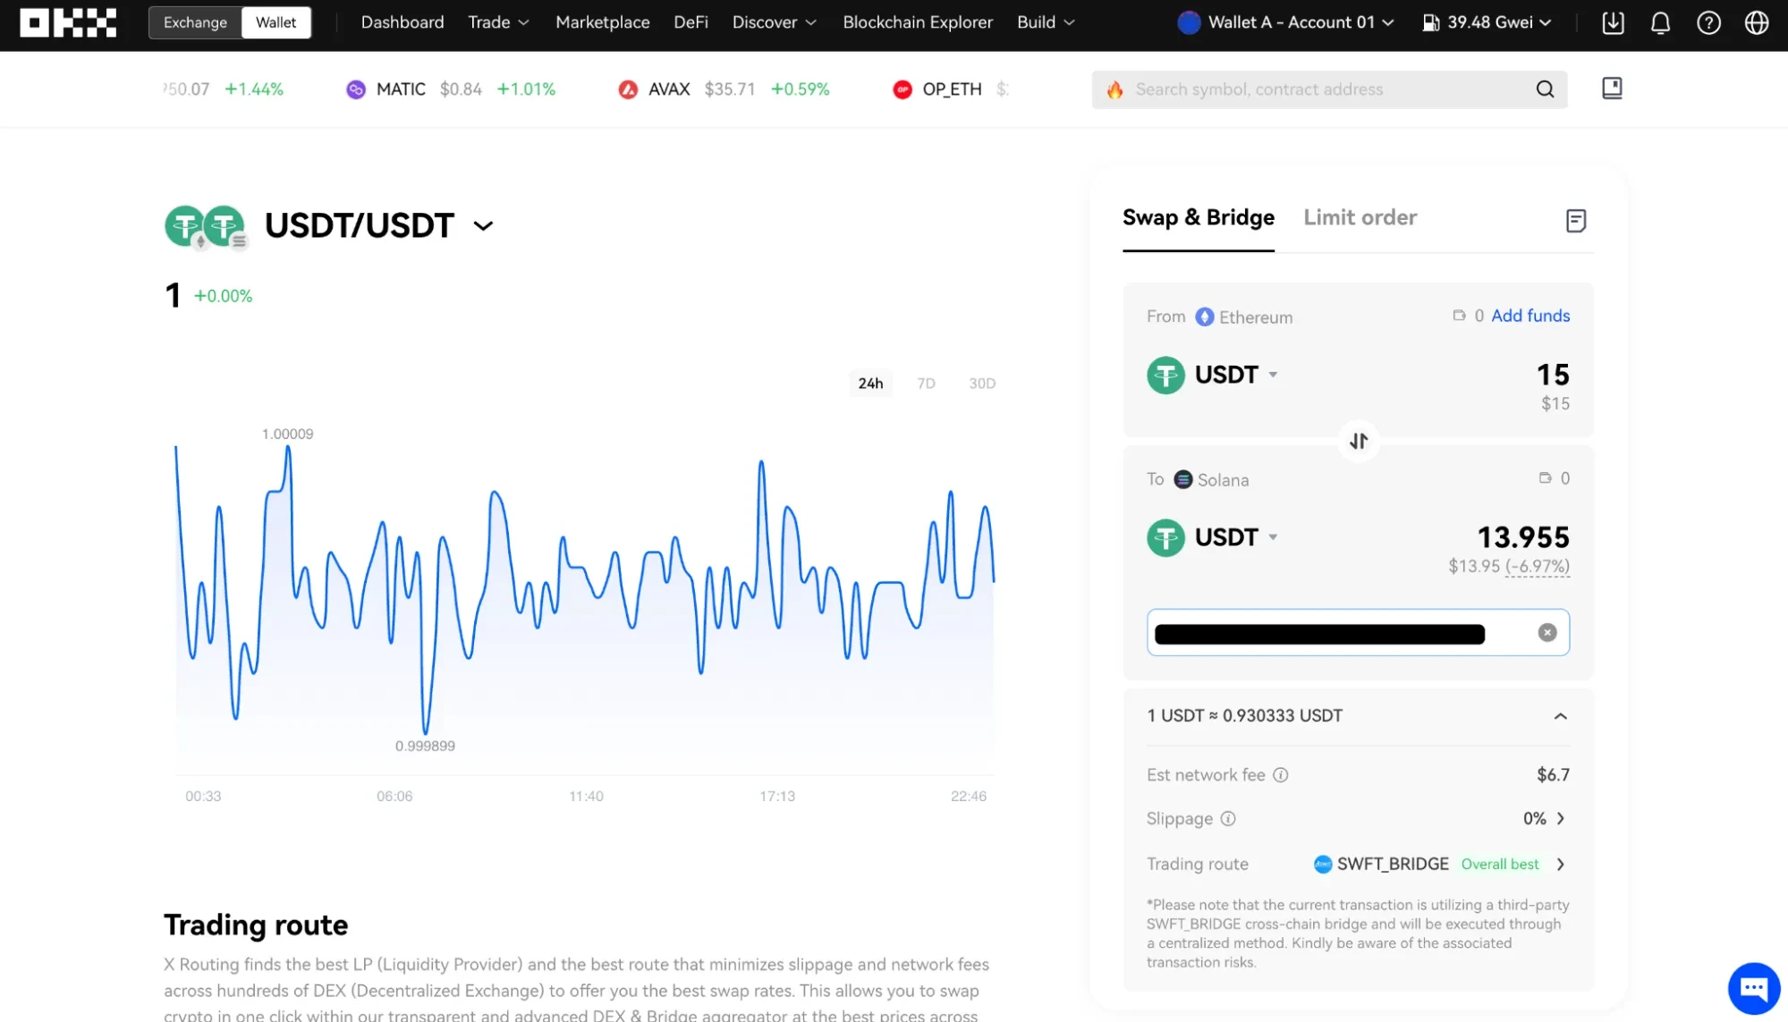
Task: Click the From amount 15 field
Action: pyautogui.click(x=1552, y=375)
